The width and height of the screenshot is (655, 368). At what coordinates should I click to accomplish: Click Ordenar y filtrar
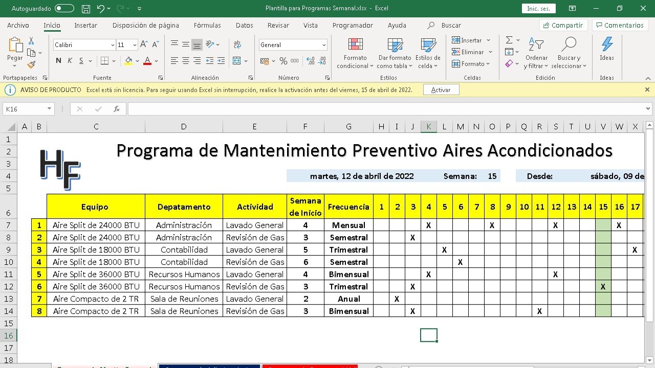click(536, 53)
